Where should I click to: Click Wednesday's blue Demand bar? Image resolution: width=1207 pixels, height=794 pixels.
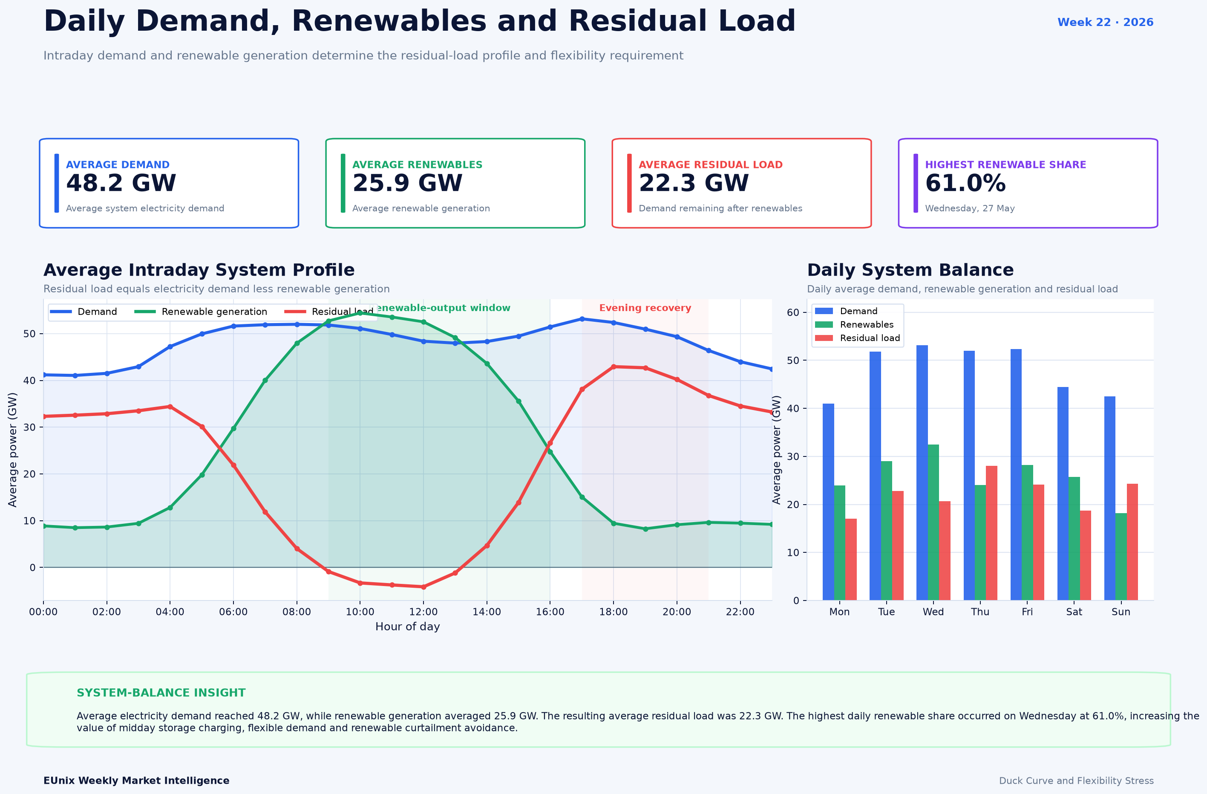tap(922, 473)
